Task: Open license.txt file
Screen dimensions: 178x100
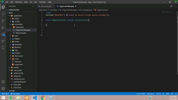Action: [17, 87]
